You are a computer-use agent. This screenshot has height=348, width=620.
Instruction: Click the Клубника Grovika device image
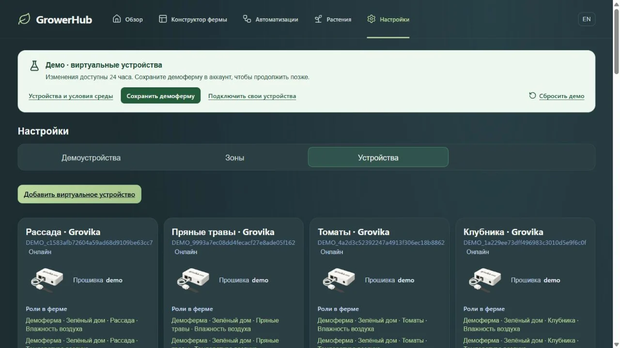tap(485, 279)
